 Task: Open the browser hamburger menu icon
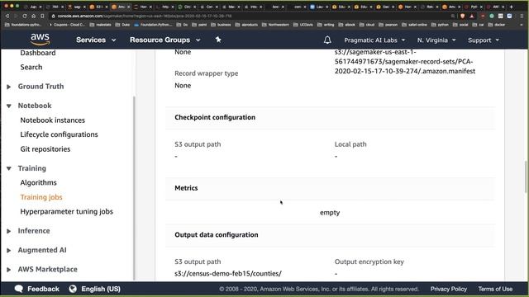[x=522, y=16]
